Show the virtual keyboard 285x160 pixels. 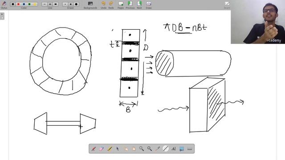pyautogui.click(x=190, y=149)
